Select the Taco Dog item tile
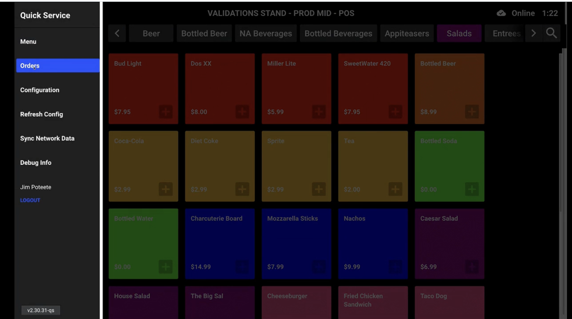This screenshot has height=319, width=572. pos(449,302)
